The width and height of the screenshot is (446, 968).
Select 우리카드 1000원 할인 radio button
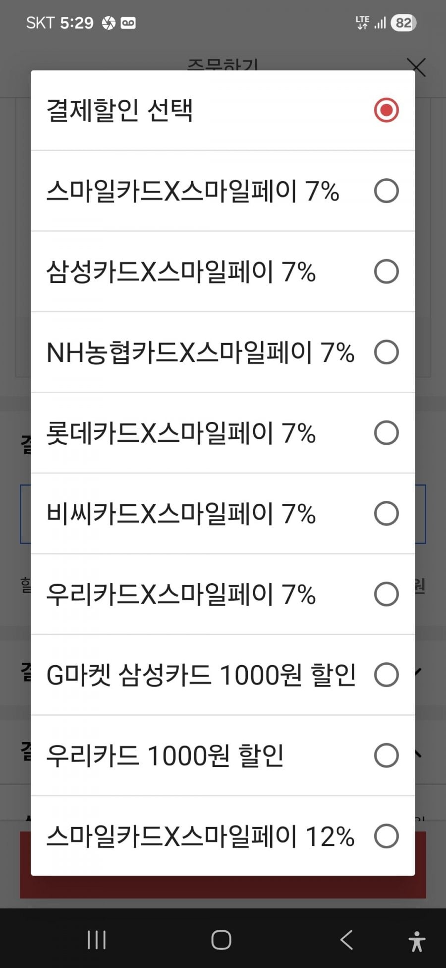386,756
